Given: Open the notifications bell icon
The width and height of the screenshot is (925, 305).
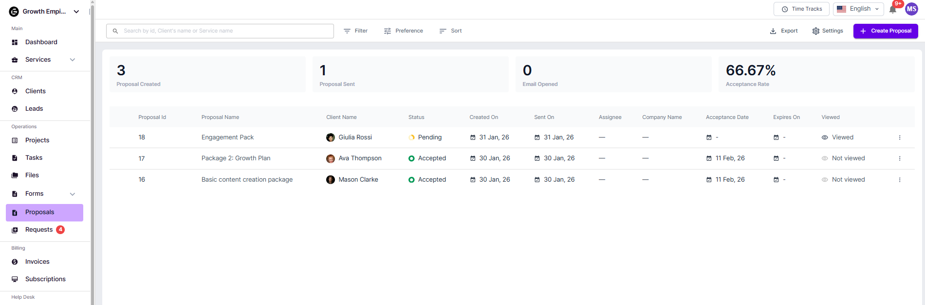Looking at the screenshot, I should pyautogui.click(x=892, y=9).
